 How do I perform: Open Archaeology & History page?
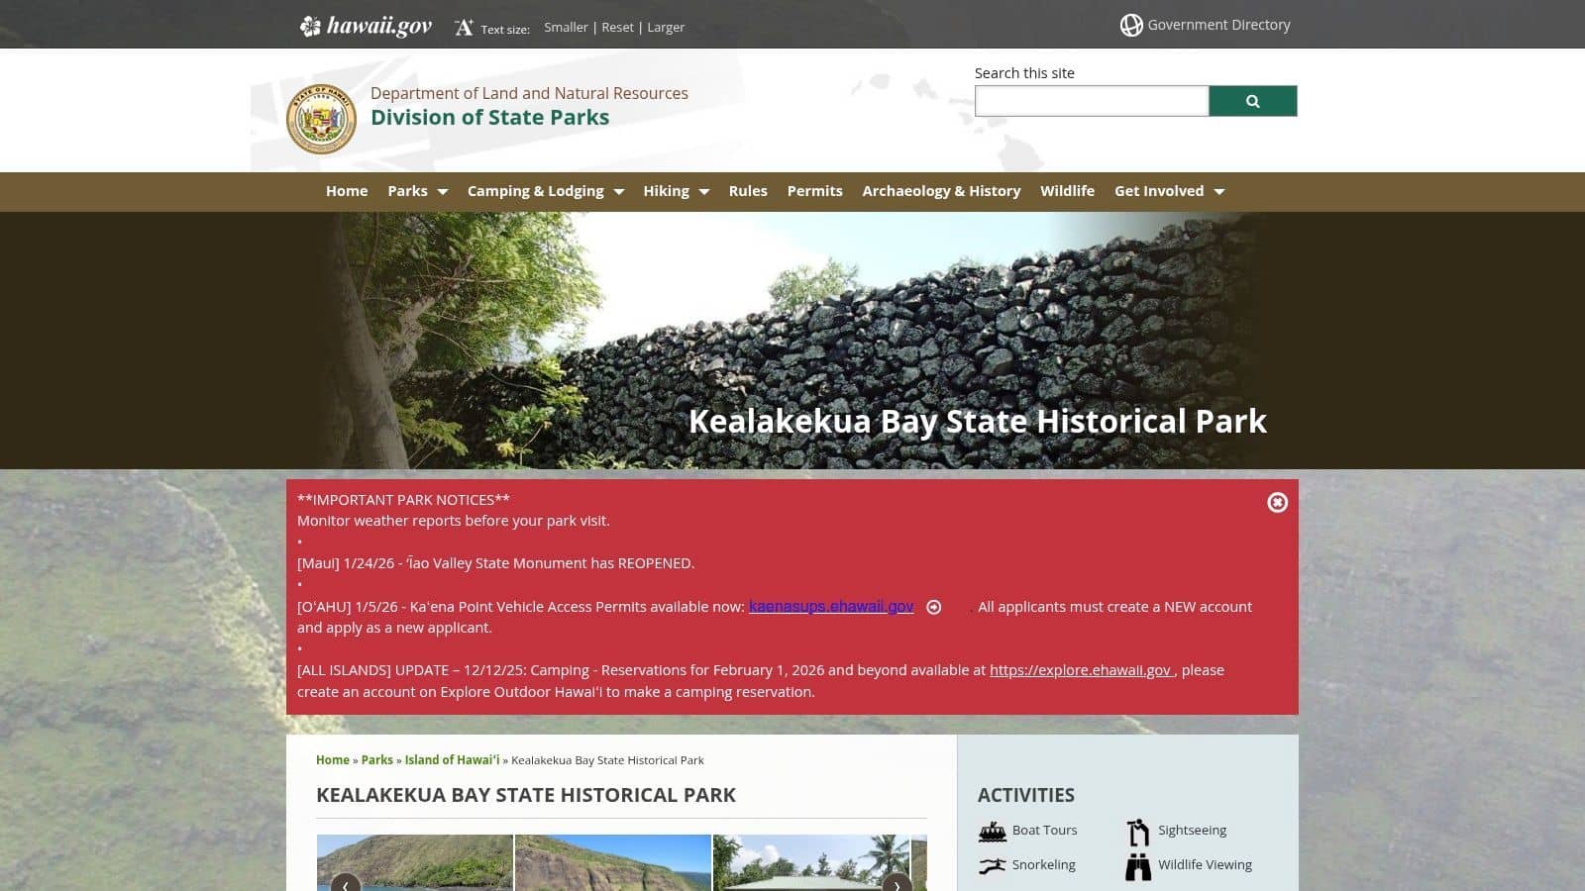941,191
